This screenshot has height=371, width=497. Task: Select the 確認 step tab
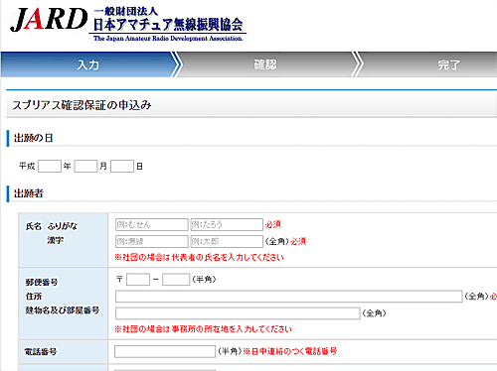tap(265, 64)
